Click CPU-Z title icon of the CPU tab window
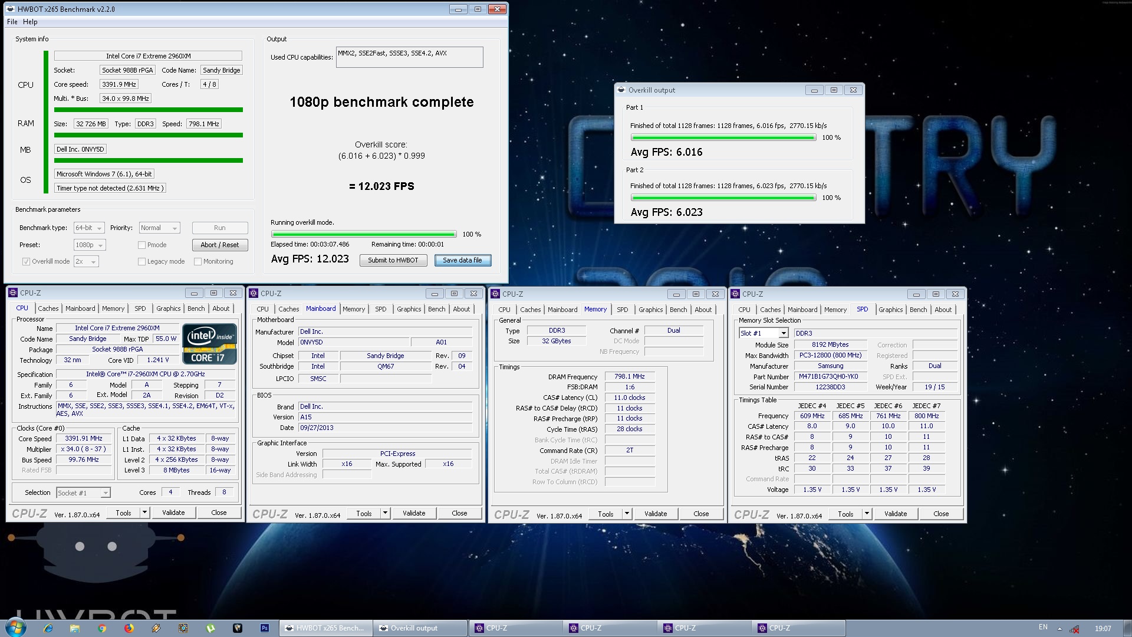The image size is (1132, 637). click(13, 293)
